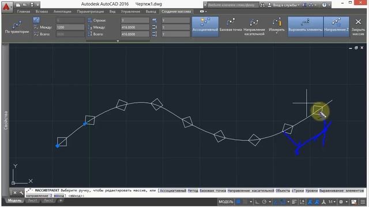Expand the help dropdown arrow
Viewport: 369px width, 207px height.
(329, 5)
